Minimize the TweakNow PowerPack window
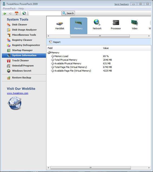The width and height of the screenshot is (153, 172). [x=134, y=4]
